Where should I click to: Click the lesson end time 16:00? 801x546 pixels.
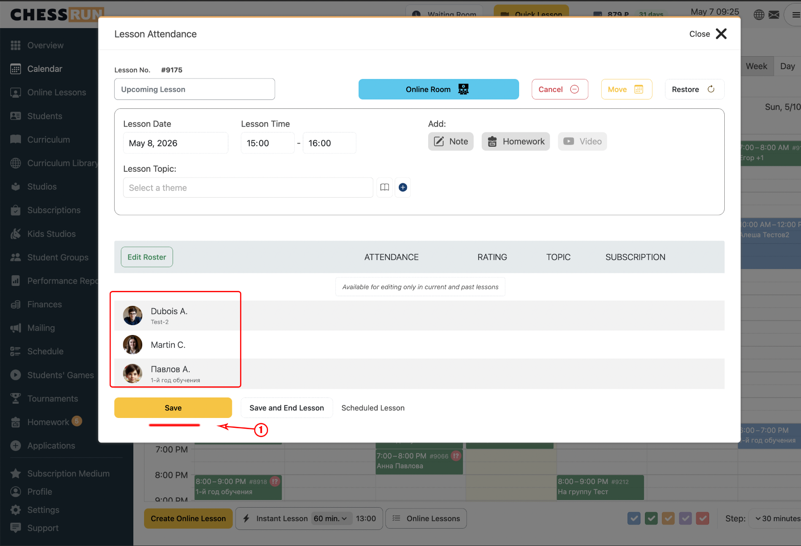(x=329, y=143)
